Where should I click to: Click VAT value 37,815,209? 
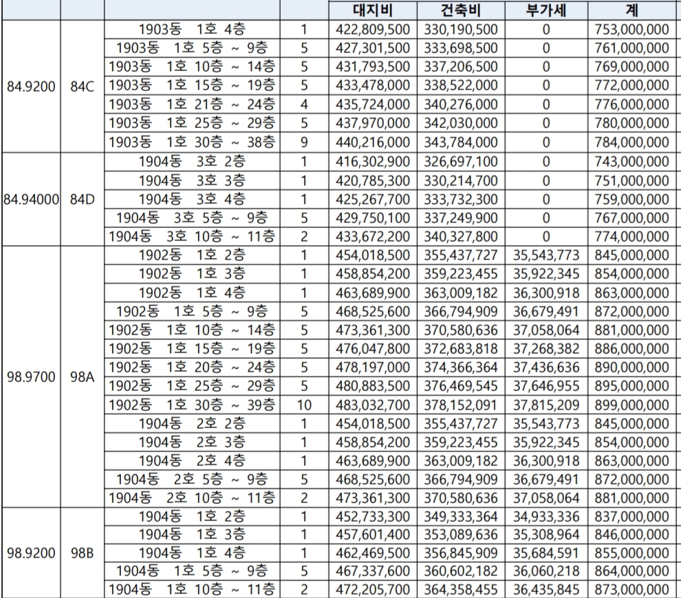pyautogui.click(x=546, y=405)
